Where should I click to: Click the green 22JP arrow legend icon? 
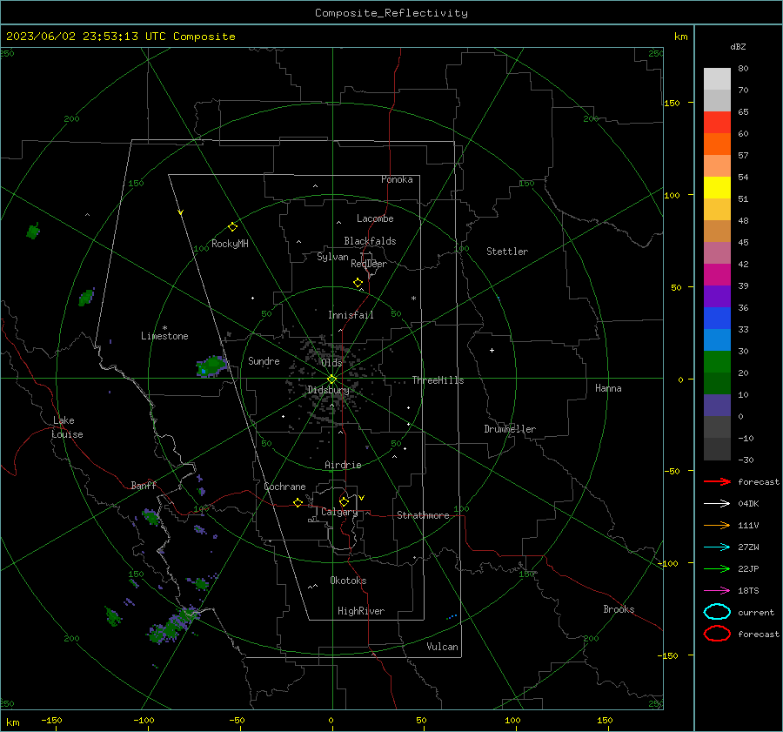[x=717, y=568]
